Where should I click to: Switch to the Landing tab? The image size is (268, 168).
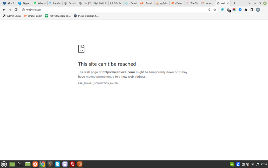55,3
